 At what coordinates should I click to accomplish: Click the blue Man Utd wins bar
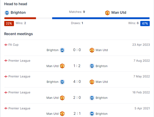click(101, 18)
